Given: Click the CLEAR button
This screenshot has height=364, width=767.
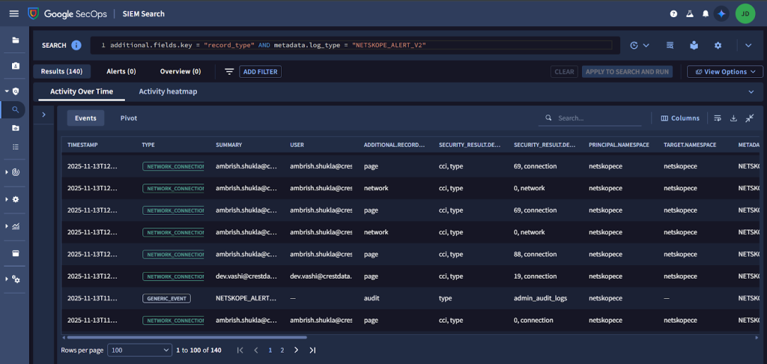Looking at the screenshot, I should [x=564, y=72].
